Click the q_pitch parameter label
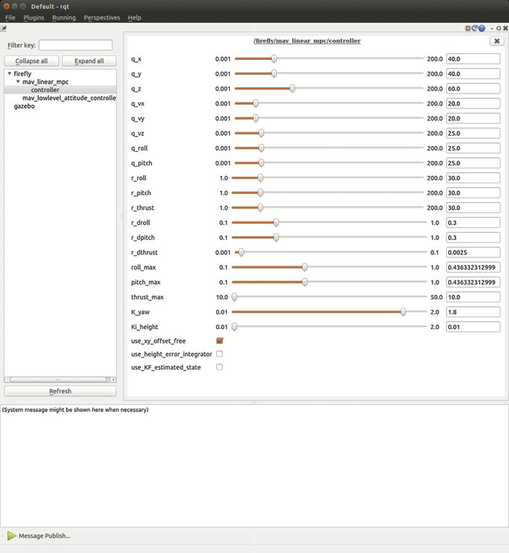Screen dimensions: 509x553 [141, 163]
